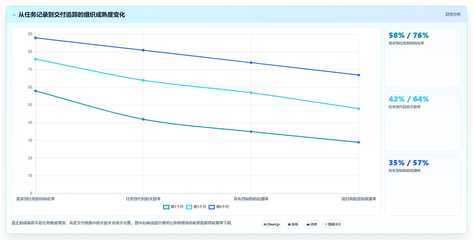Select 第3个月 data point at 需求到任务的结构化率
The width and height of the screenshot is (473, 240).
click(36, 59)
